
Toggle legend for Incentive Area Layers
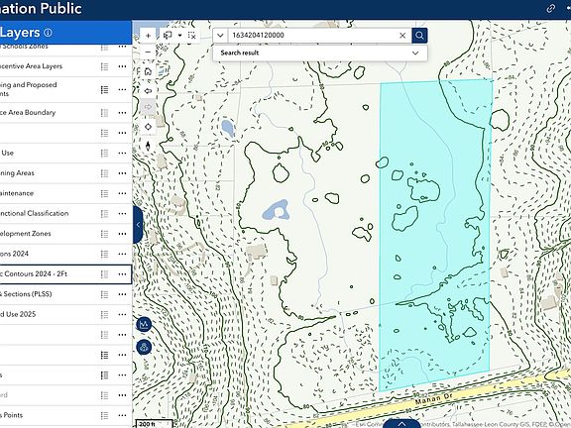104,66
